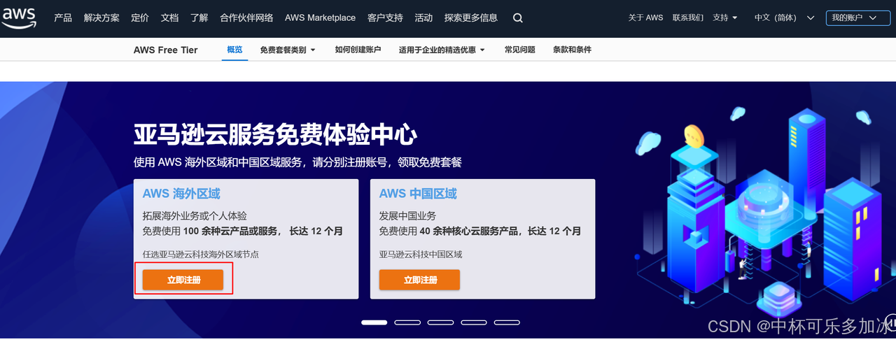Open the 产品 menu
Viewport: 896px width, 342px height.
tap(63, 18)
